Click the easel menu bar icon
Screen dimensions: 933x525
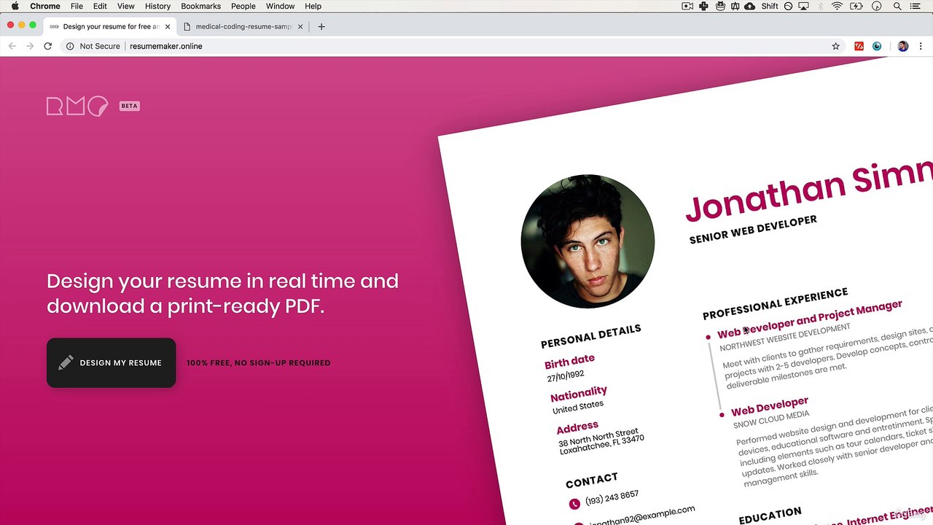pyautogui.click(x=735, y=6)
